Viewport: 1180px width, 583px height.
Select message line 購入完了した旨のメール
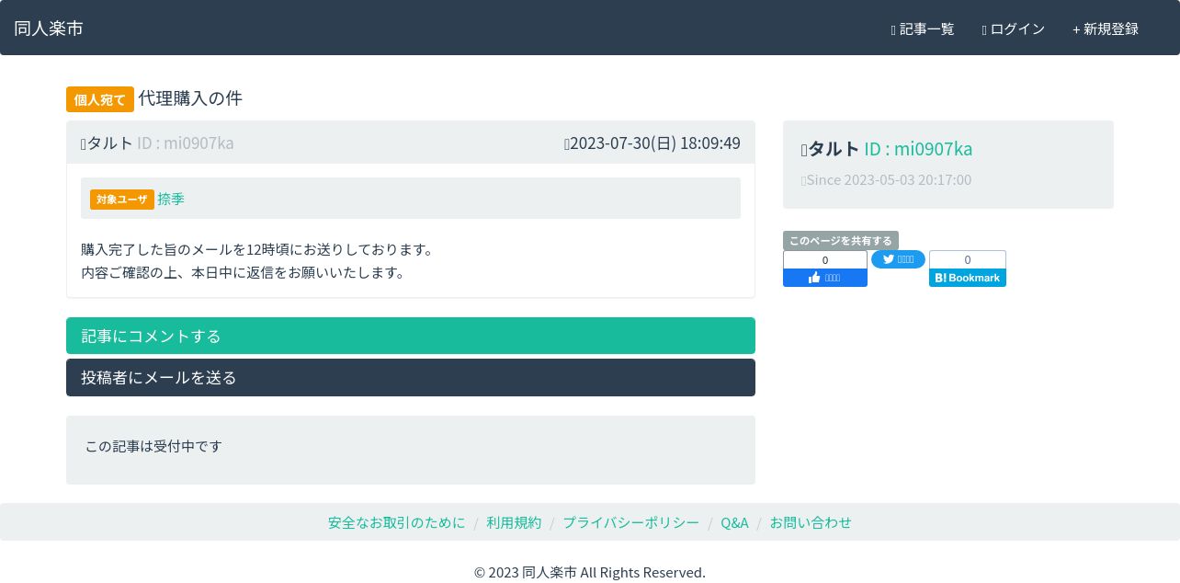click(257, 249)
